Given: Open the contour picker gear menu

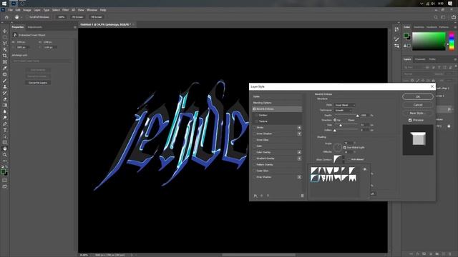Looking at the screenshot, I should tap(364, 169).
